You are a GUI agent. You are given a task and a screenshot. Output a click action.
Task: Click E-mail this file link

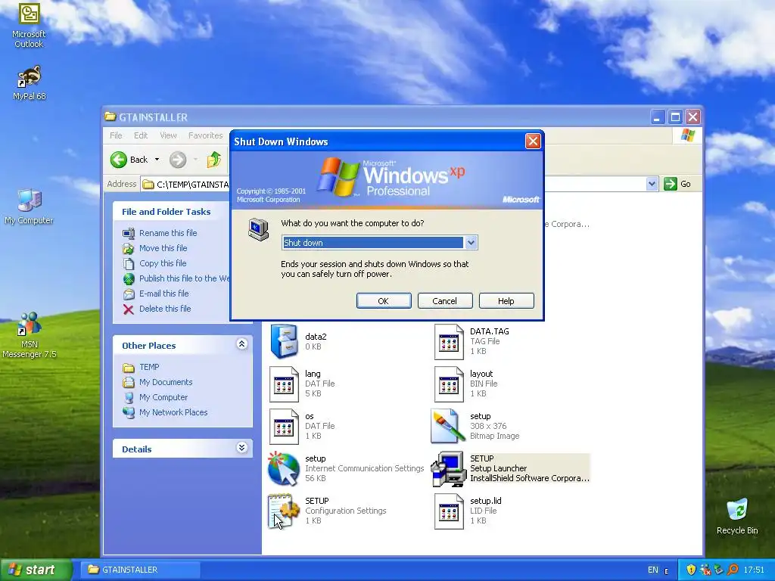164,294
